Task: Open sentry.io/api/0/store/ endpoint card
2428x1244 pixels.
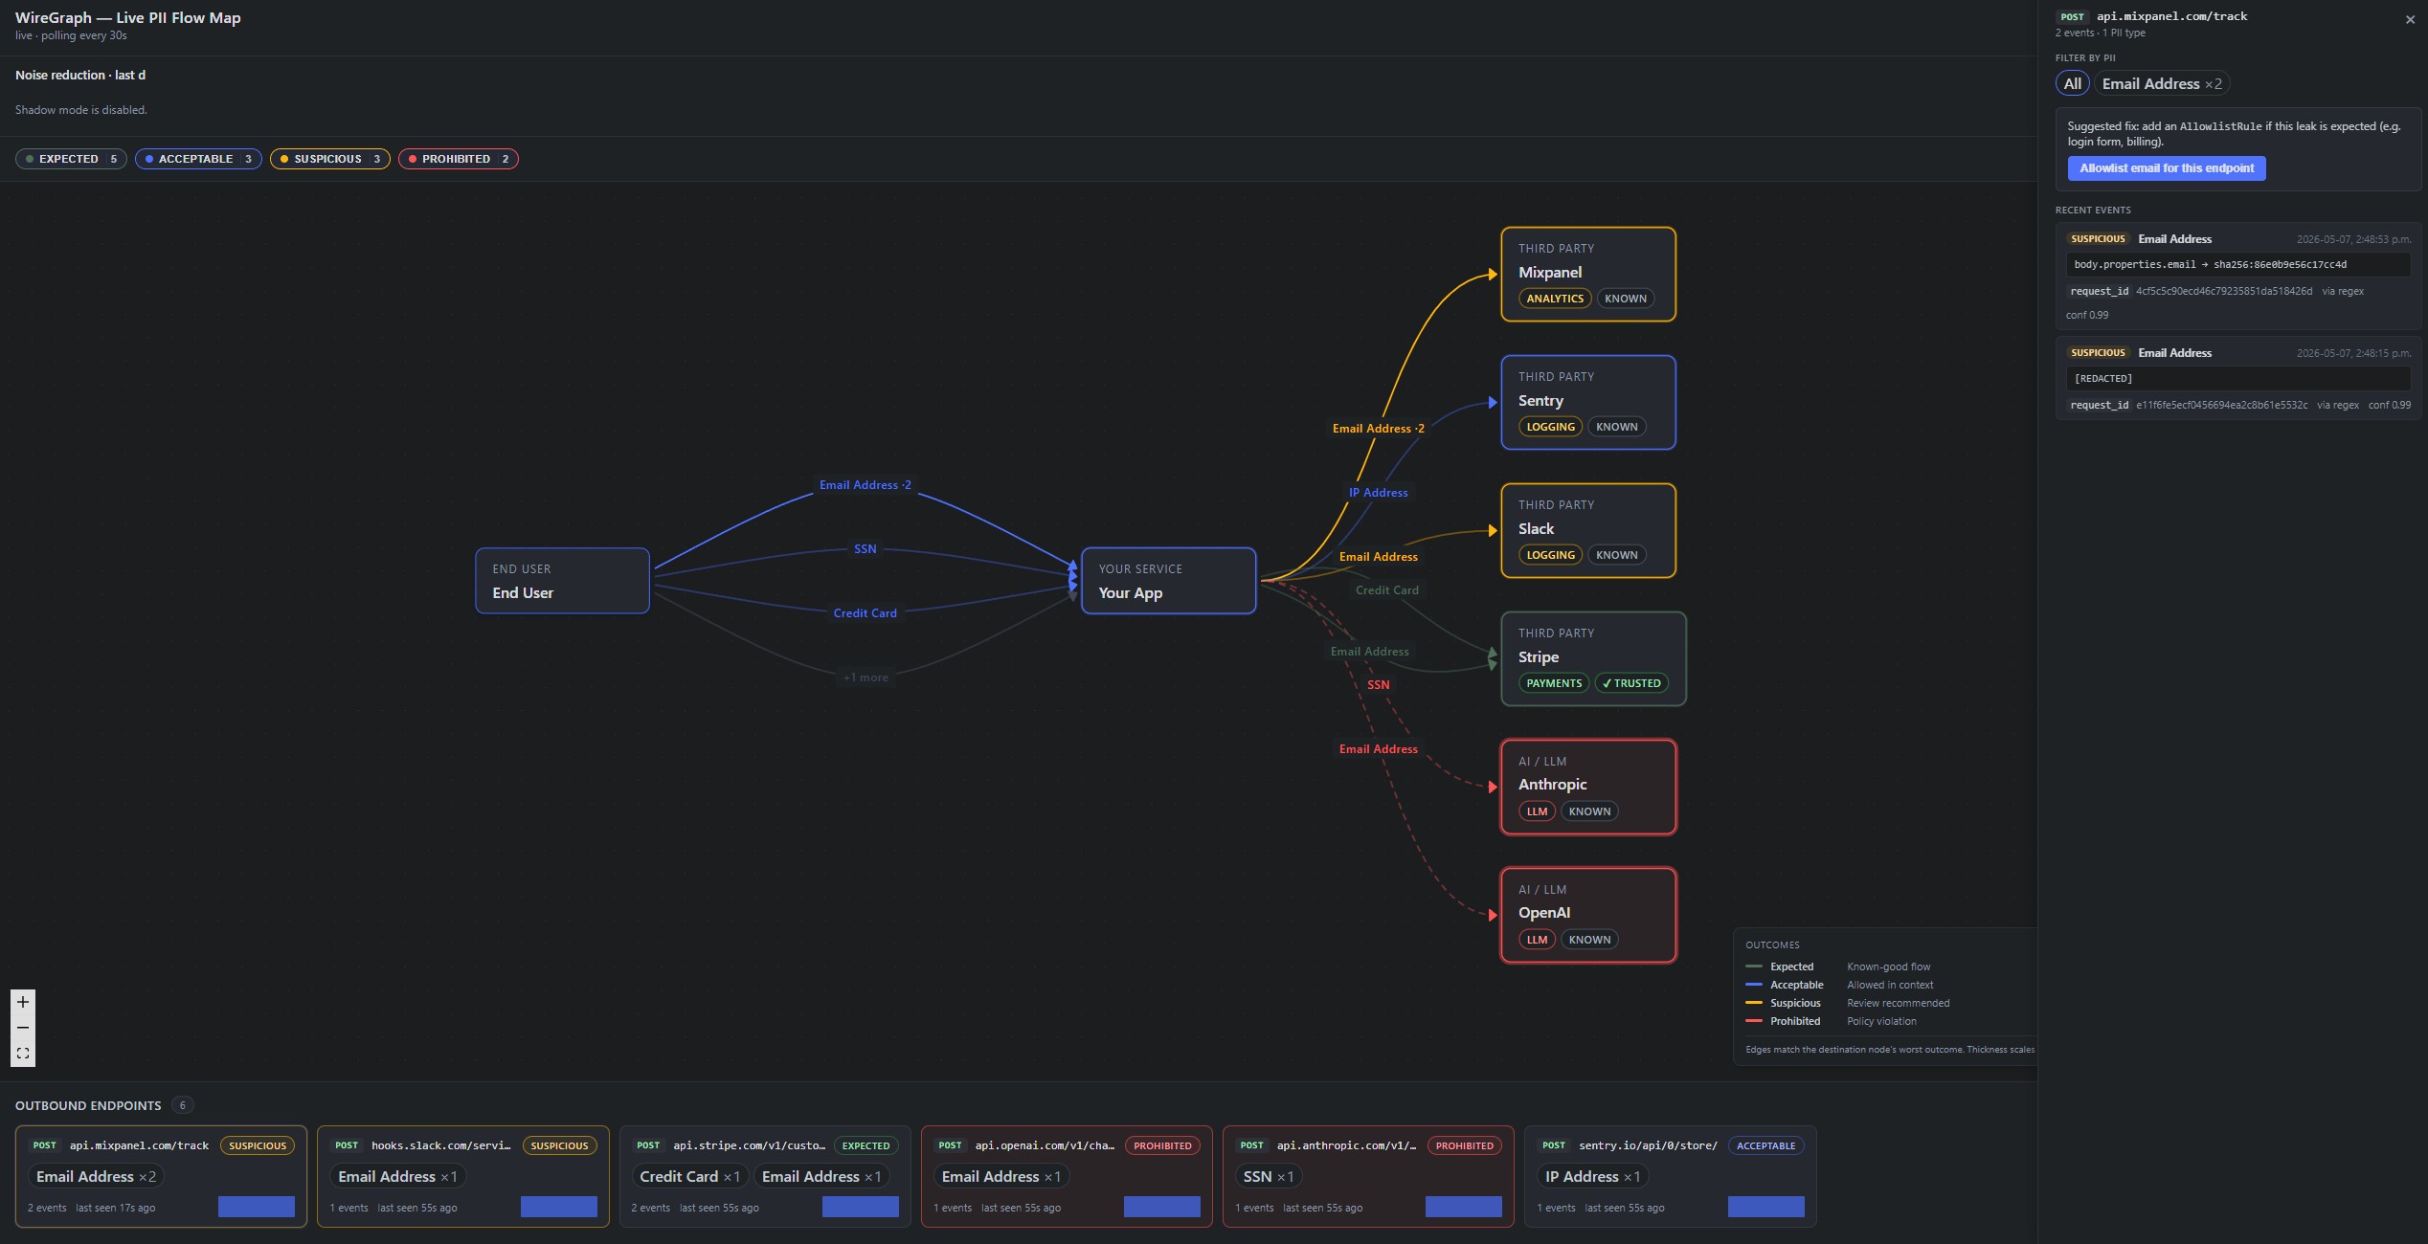Action: [x=1671, y=1176]
